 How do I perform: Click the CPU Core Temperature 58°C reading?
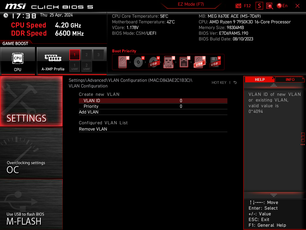coord(140,16)
